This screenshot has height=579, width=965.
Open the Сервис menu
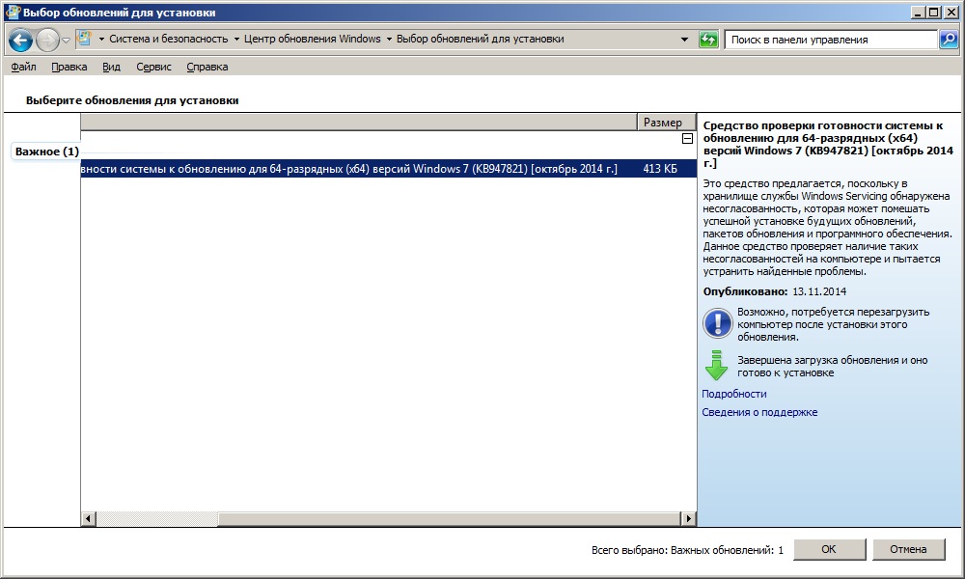pos(153,67)
